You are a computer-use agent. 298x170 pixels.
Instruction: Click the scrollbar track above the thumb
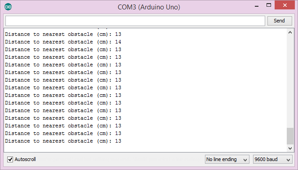[x=290, y=82]
